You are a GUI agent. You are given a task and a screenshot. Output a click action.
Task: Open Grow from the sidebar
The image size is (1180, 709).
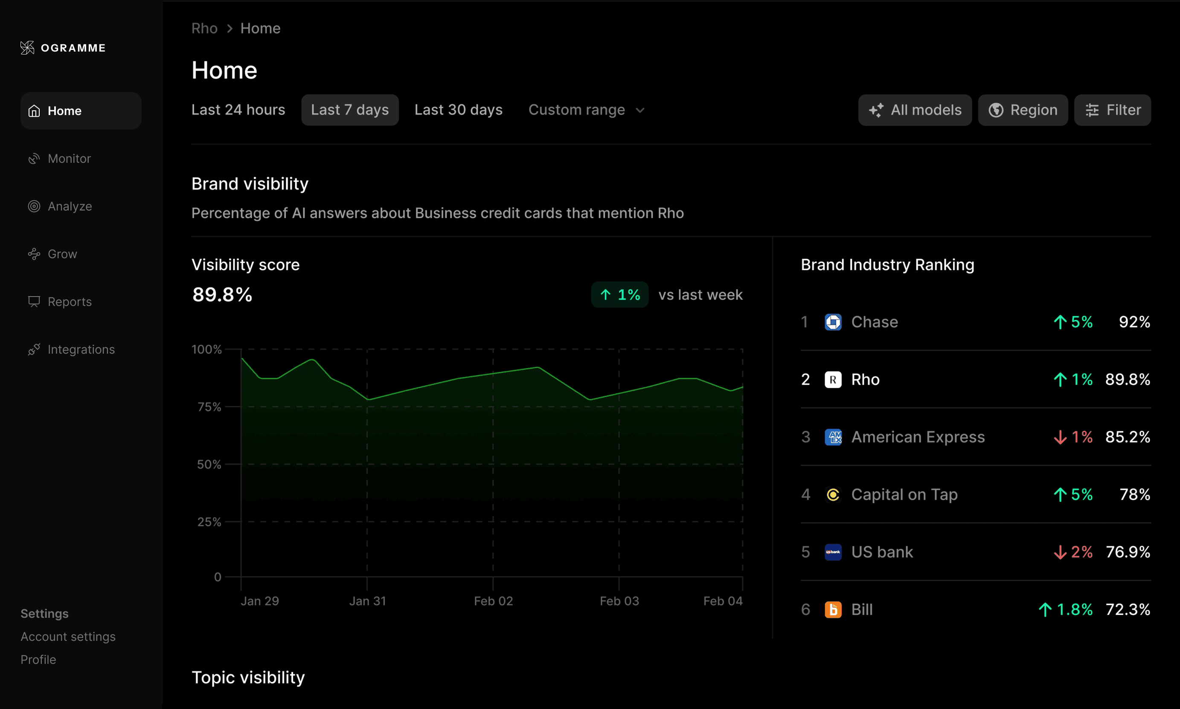point(52,254)
